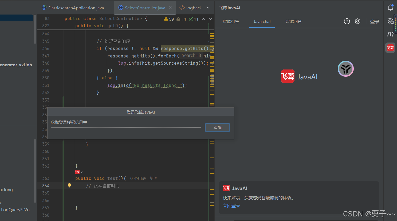Image resolution: width=397 pixels, height=221 pixels.
Task: Jump to next highlighted error arrow
Action: [210, 19]
